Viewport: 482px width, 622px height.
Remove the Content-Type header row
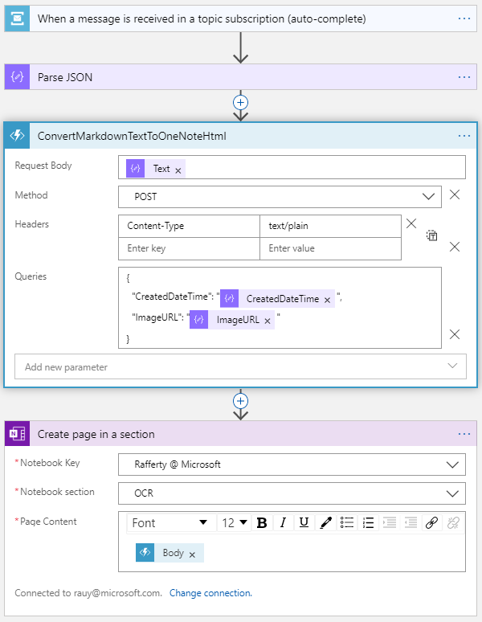click(x=411, y=224)
